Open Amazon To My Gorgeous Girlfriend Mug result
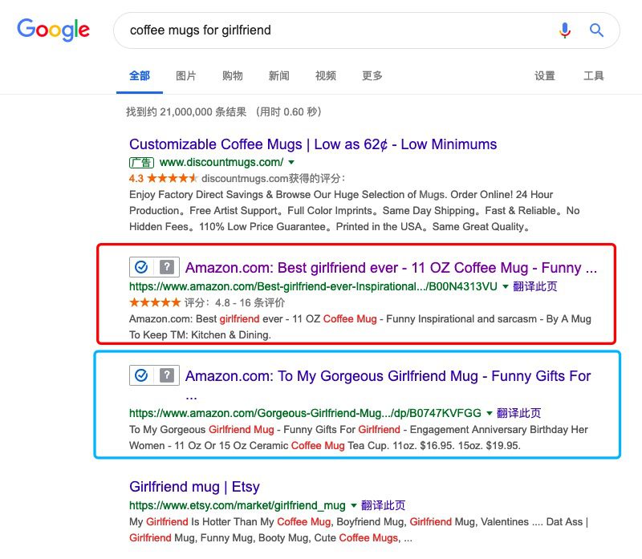 click(x=388, y=375)
